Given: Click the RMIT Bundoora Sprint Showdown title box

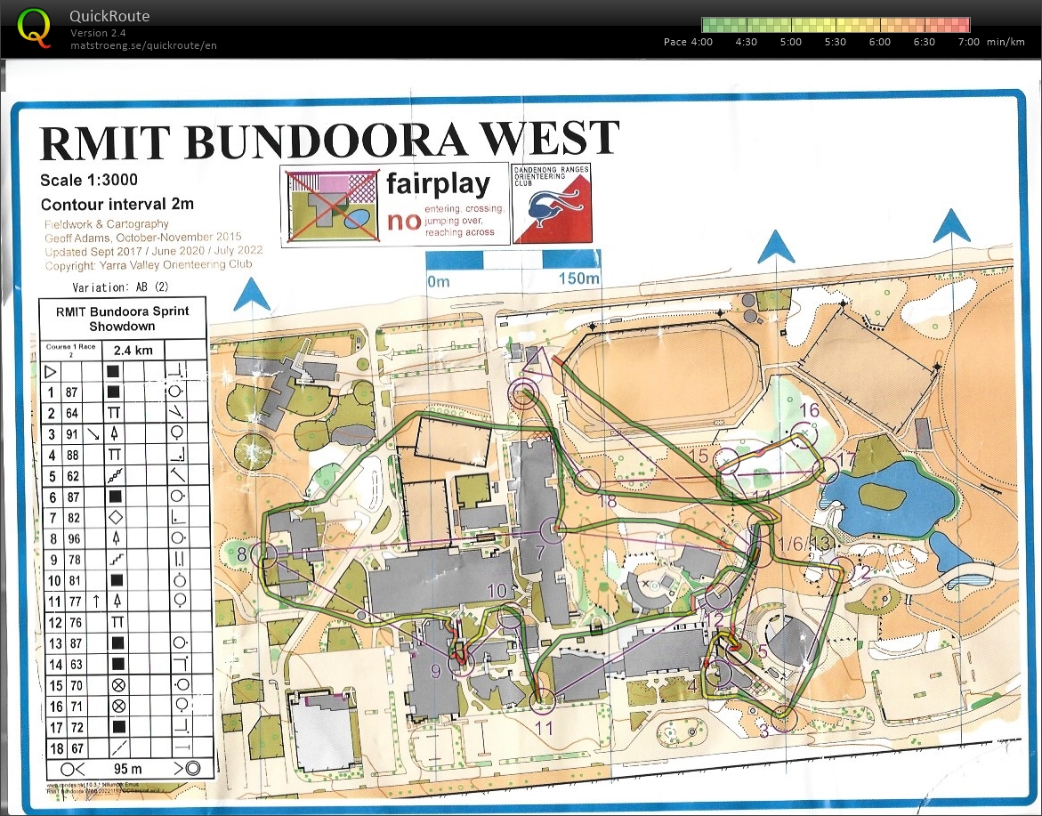Looking at the screenshot, I should 123,318.
